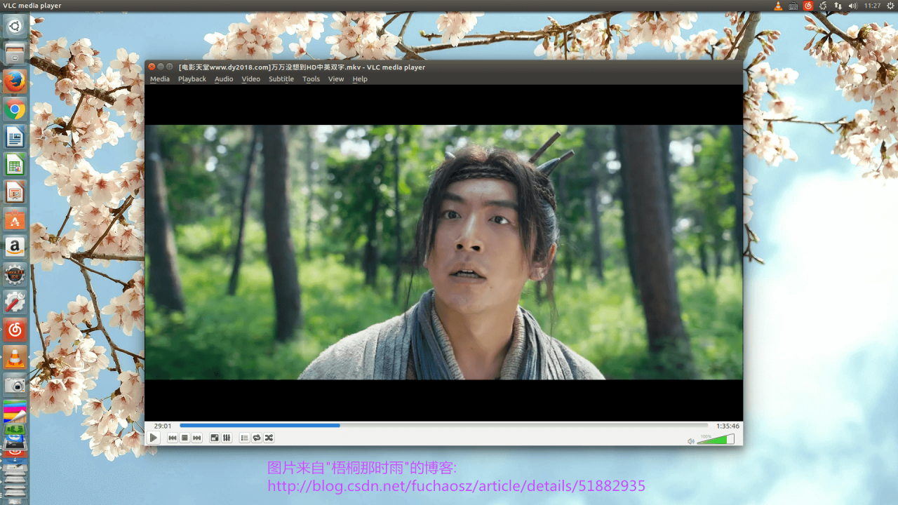Viewport: 898px width, 505px height.
Task: Toggle fullscreen video mode
Action: point(215,438)
